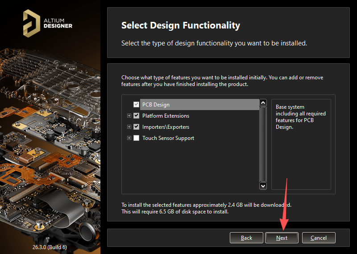This screenshot has width=357, height=254.
Task: Expand the Platform Extensions tree node
Action: click(129, 116)
